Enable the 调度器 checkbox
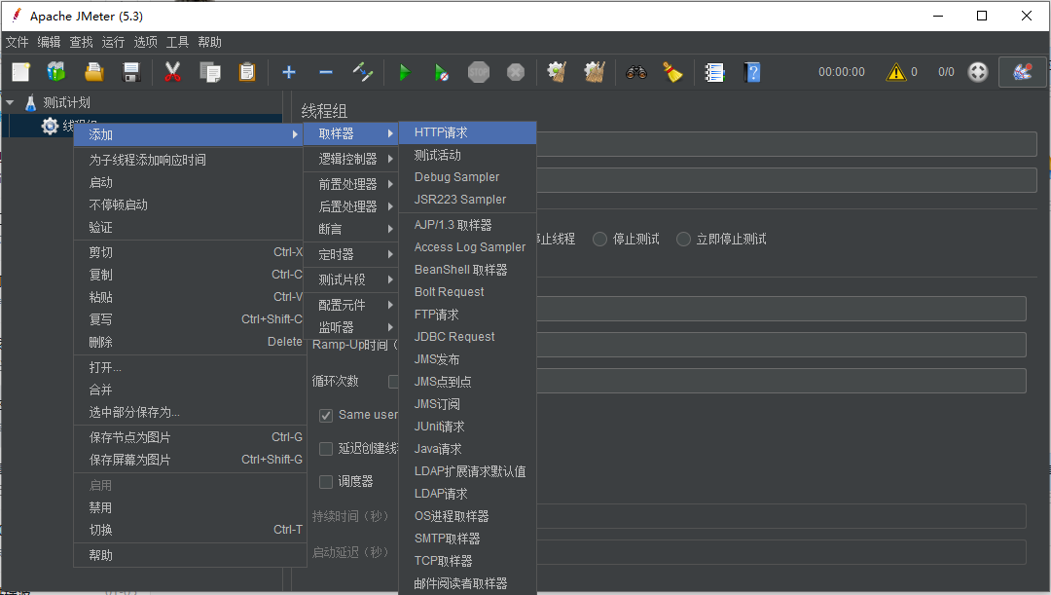 (326, 482)
